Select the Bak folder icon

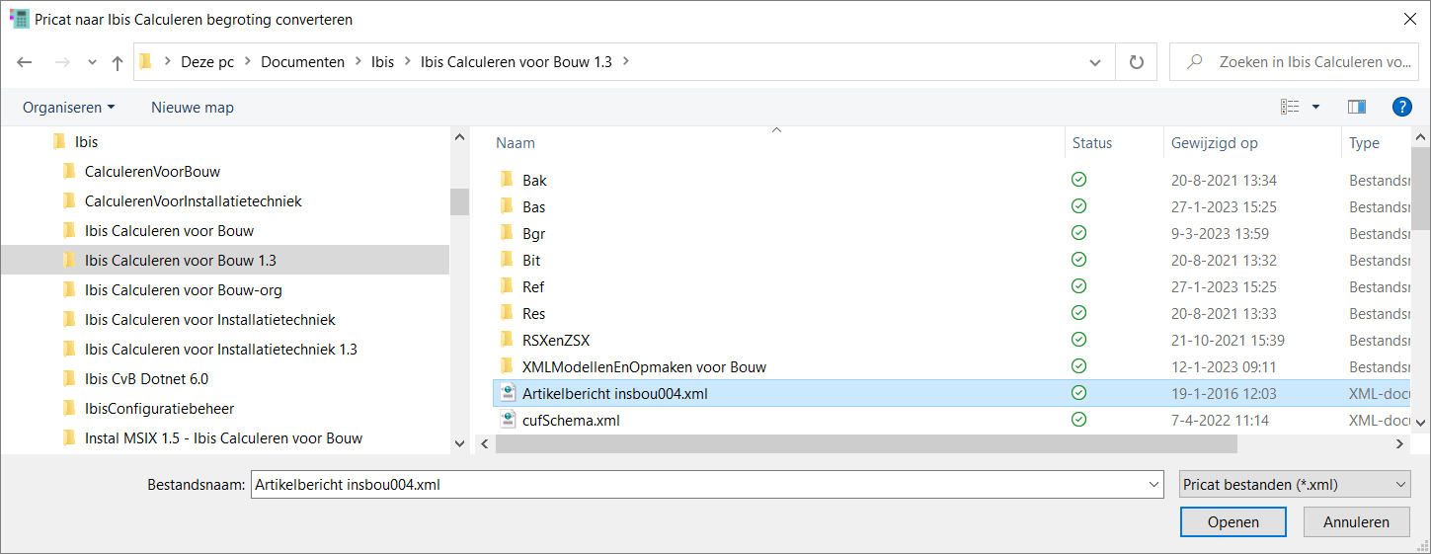tap(508, 180)
